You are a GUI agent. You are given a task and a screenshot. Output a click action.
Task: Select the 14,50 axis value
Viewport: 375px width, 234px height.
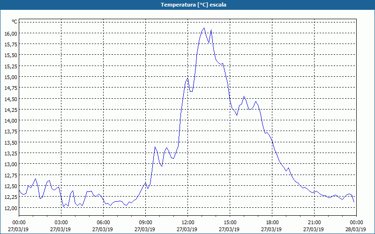click(11, 99)
